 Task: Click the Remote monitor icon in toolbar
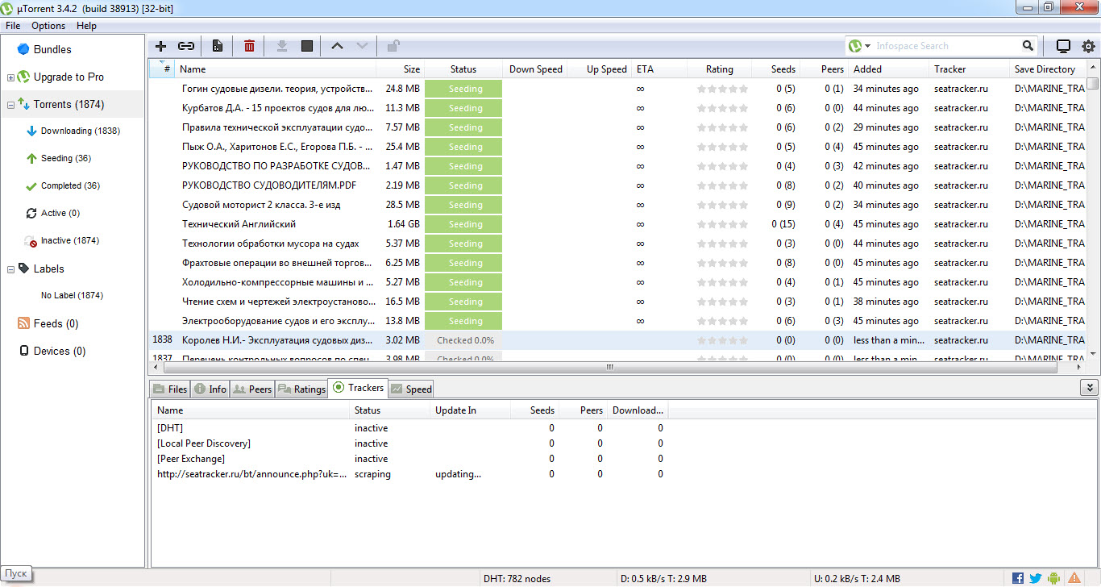click(x=1063, y=46)
